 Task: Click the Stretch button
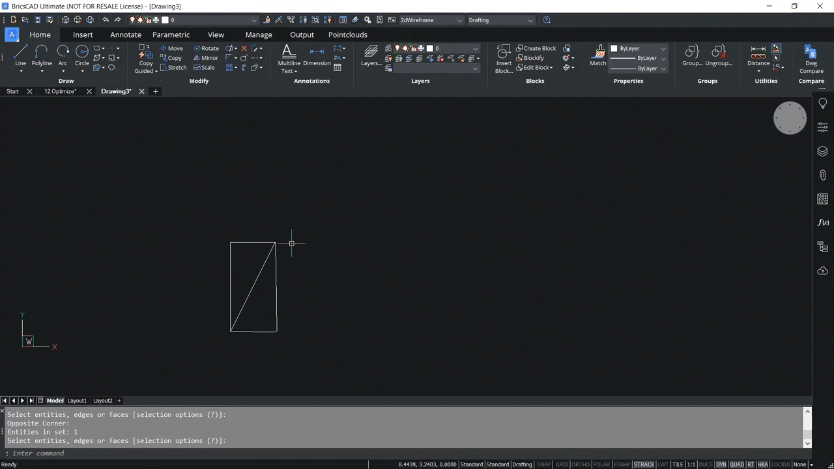click(173, 68)
